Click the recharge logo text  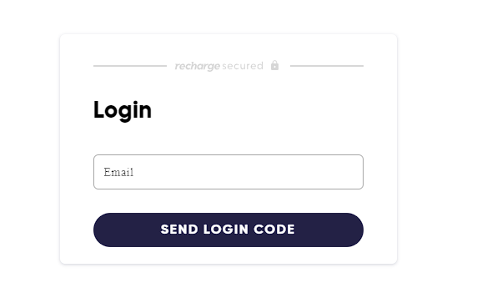pyautogui.click(x=198, y=66)
